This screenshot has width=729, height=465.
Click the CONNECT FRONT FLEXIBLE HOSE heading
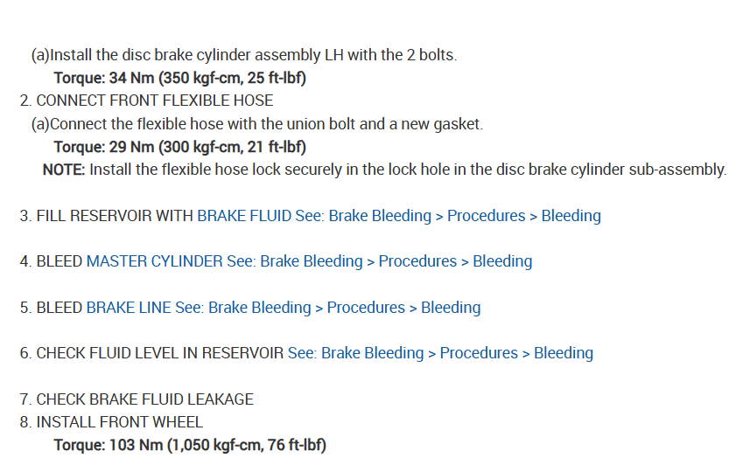pos(154,101)
